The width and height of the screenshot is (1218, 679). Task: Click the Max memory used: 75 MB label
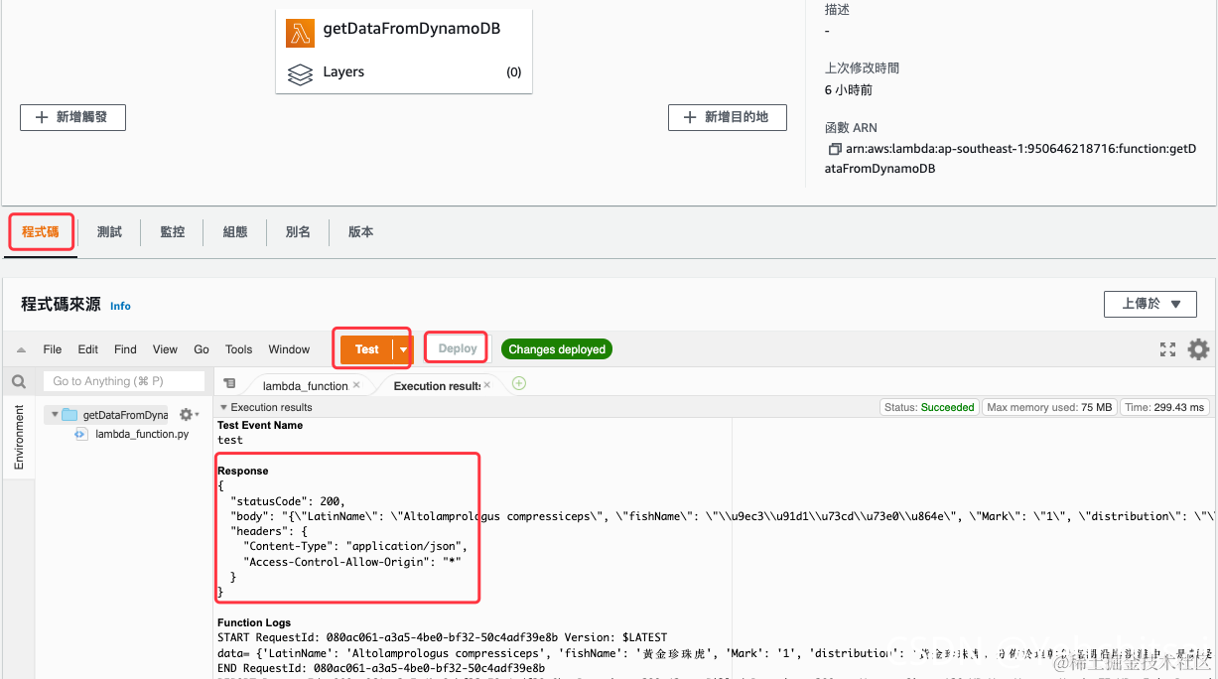(1049, 407)
